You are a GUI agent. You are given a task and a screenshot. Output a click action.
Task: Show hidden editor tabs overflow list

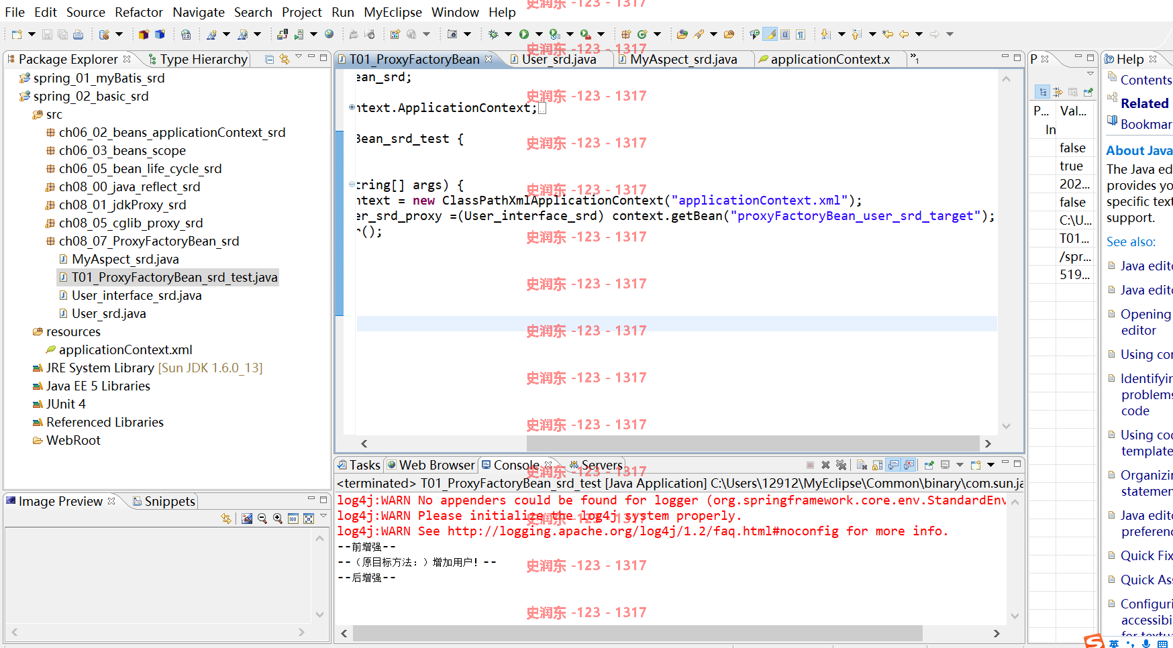(914, 59)
